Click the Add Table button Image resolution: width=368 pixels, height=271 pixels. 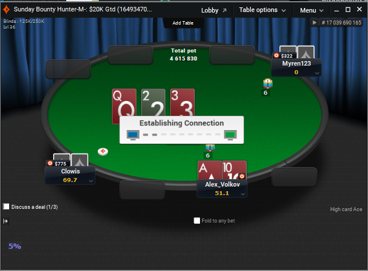coord(183,23)
